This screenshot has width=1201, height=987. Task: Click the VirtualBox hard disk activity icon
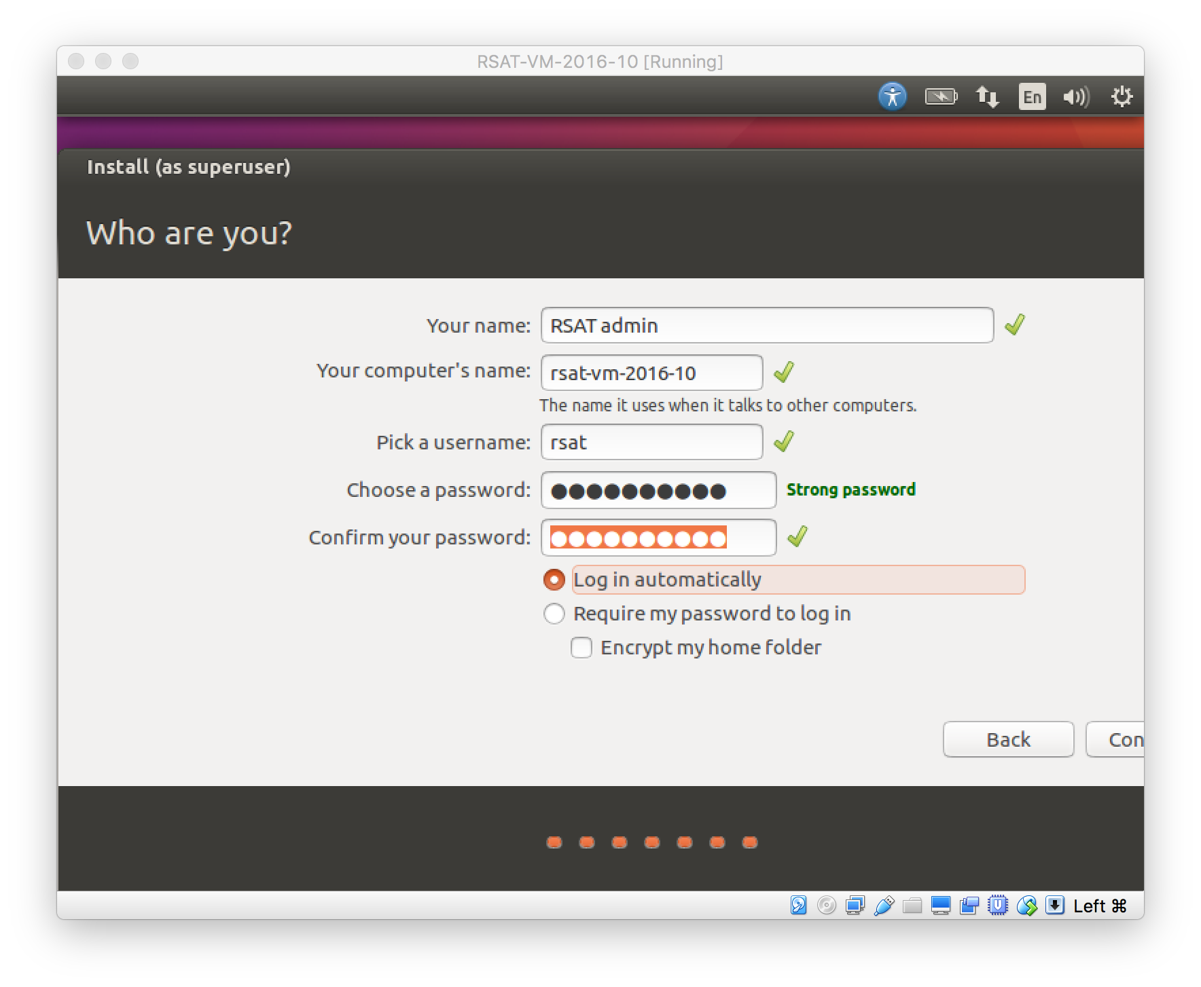click(x=798, y=906)
